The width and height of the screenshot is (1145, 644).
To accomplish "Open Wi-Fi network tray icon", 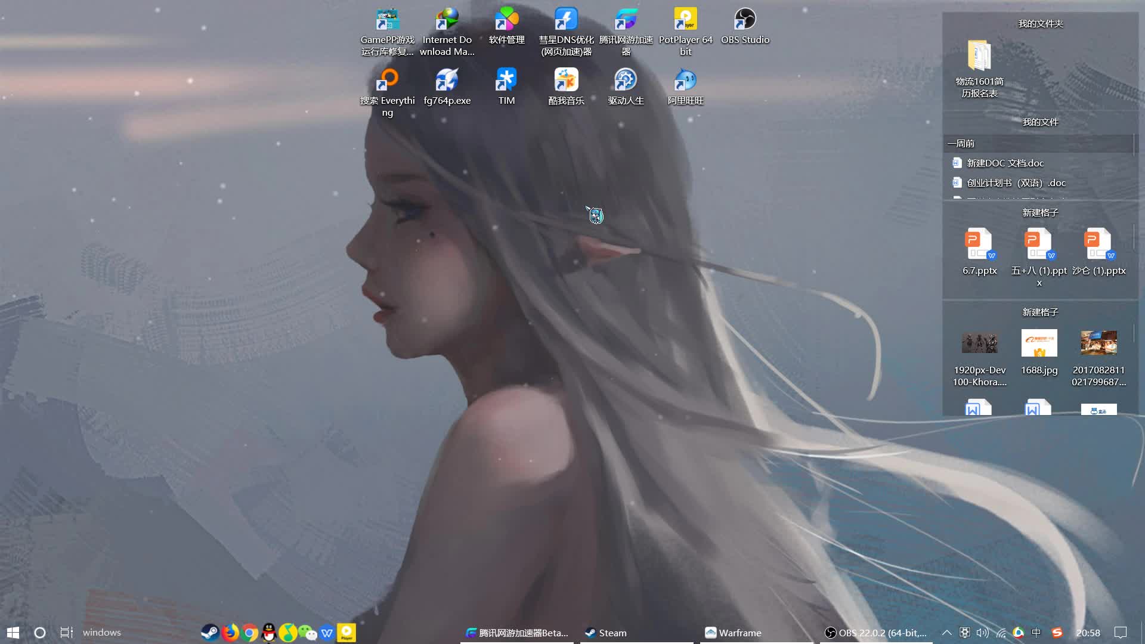I will [1001, 632].
